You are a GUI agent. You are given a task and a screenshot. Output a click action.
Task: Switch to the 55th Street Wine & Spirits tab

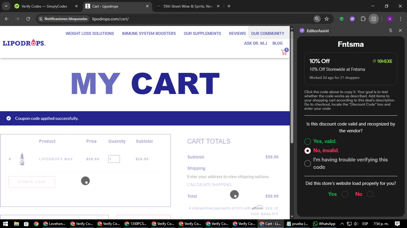[x=188, y=6]
